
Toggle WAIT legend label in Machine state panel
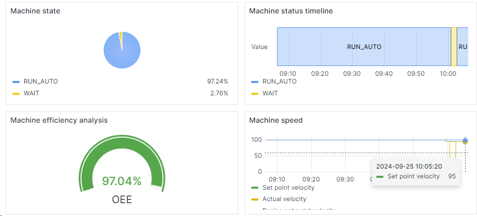point(32,93)
